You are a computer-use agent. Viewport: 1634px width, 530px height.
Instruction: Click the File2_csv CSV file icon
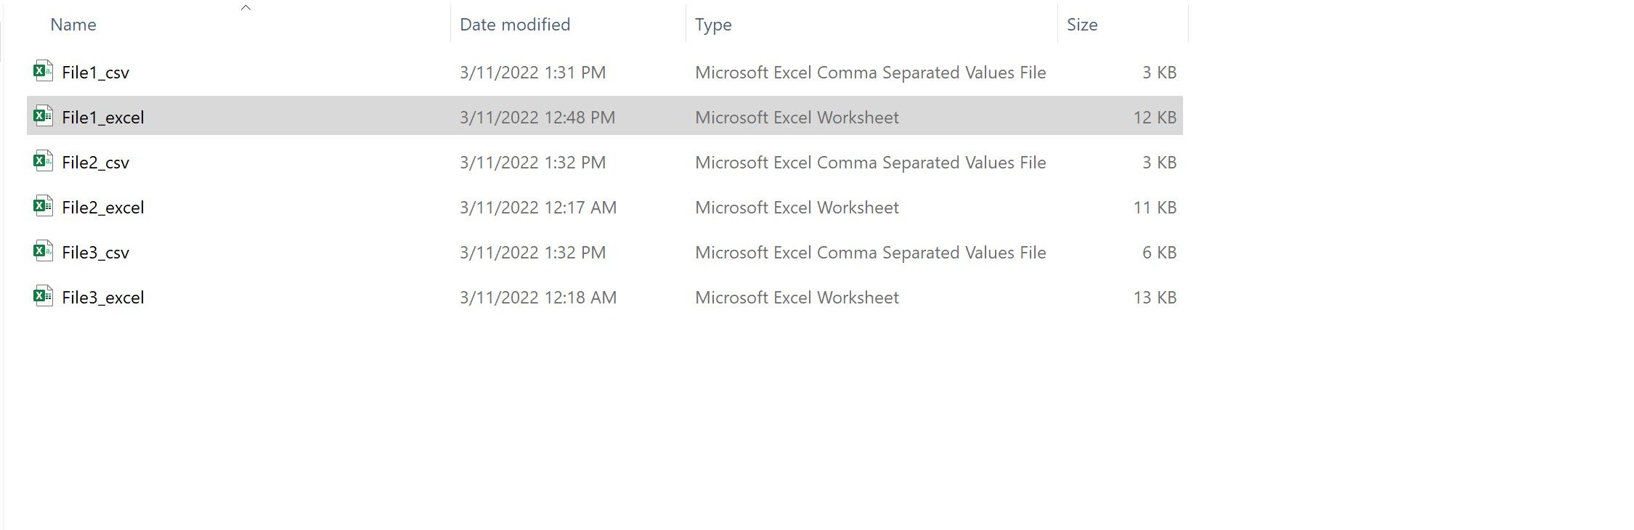click(x=43, y=161)
